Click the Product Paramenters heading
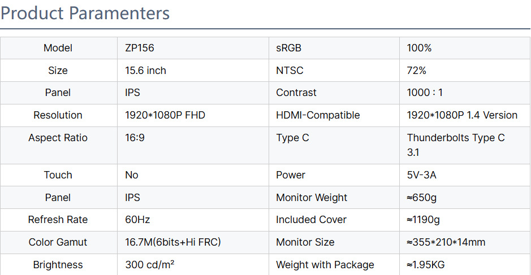Screen dimensions: 531x275 [85, 12]
